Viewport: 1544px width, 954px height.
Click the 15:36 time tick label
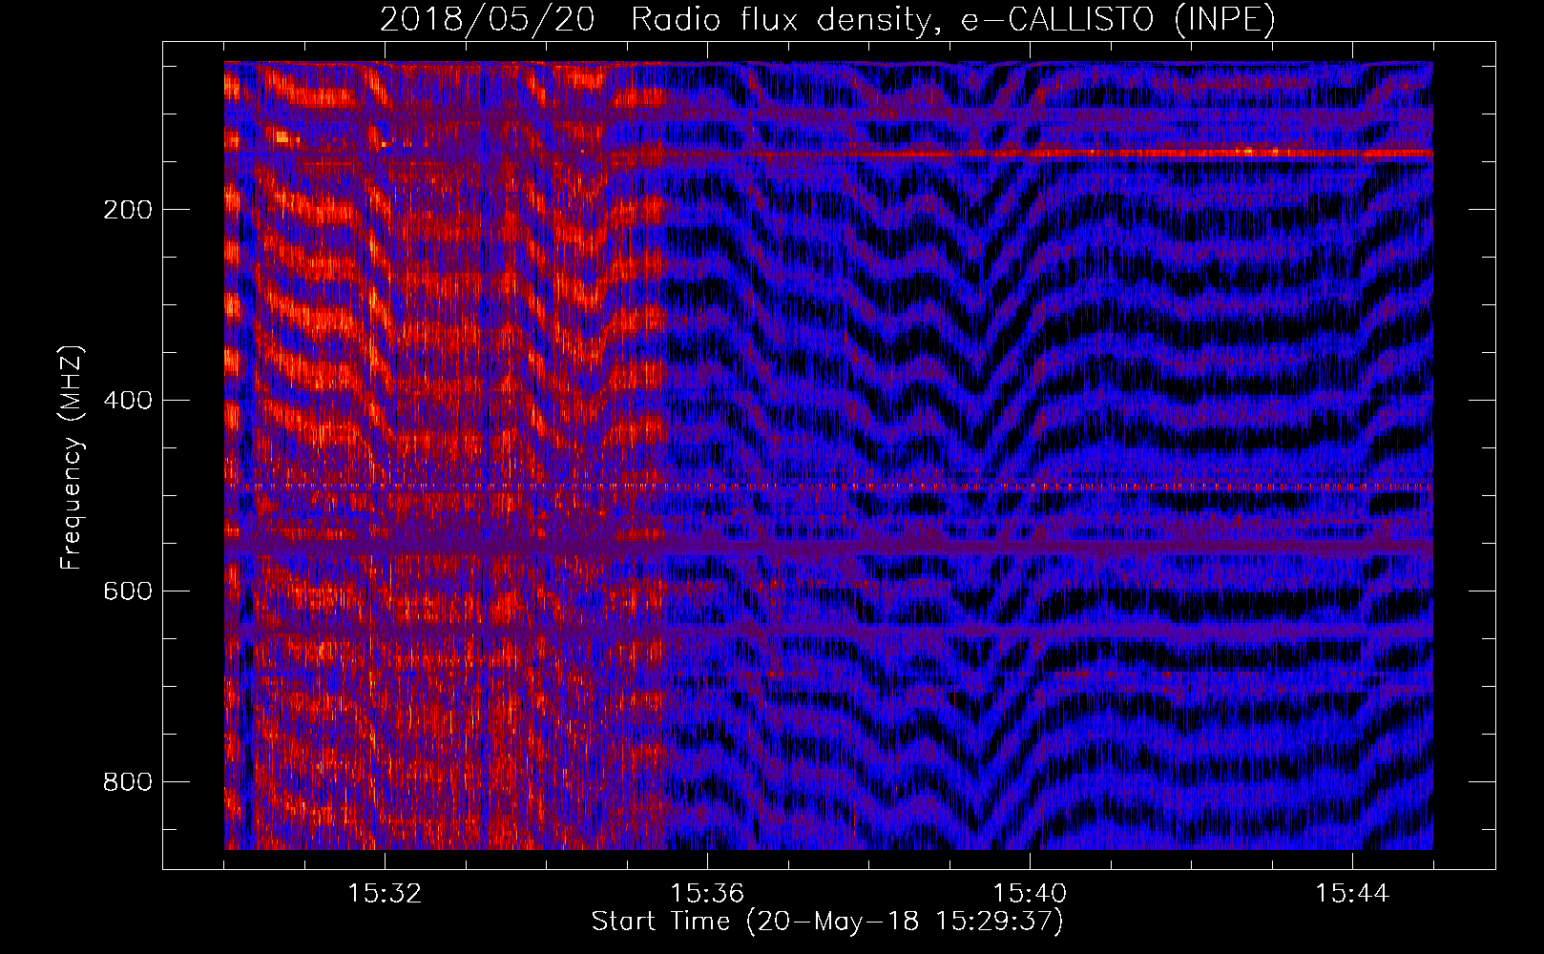(x=707, y=894)
